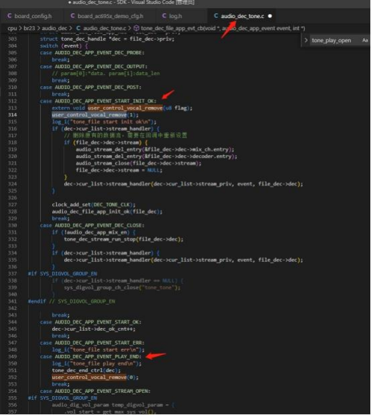Click text AUDIO_DEC_APP_EVENT_DEC_OUTPUT
The width and height of the screenshot is (371, 415).
[x=100, y=66]
